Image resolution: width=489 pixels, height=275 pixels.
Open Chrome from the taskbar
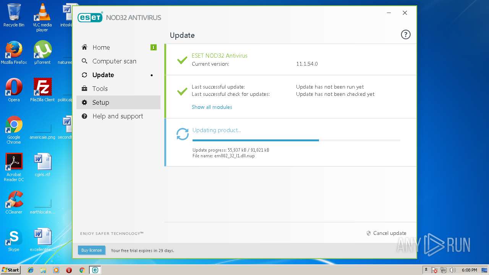[82, 270]
